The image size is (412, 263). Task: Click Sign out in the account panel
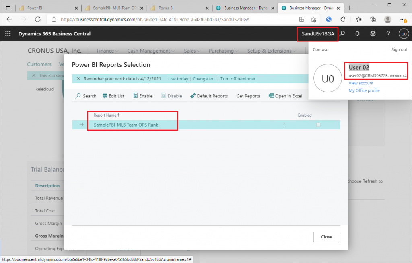click(399, 49)
